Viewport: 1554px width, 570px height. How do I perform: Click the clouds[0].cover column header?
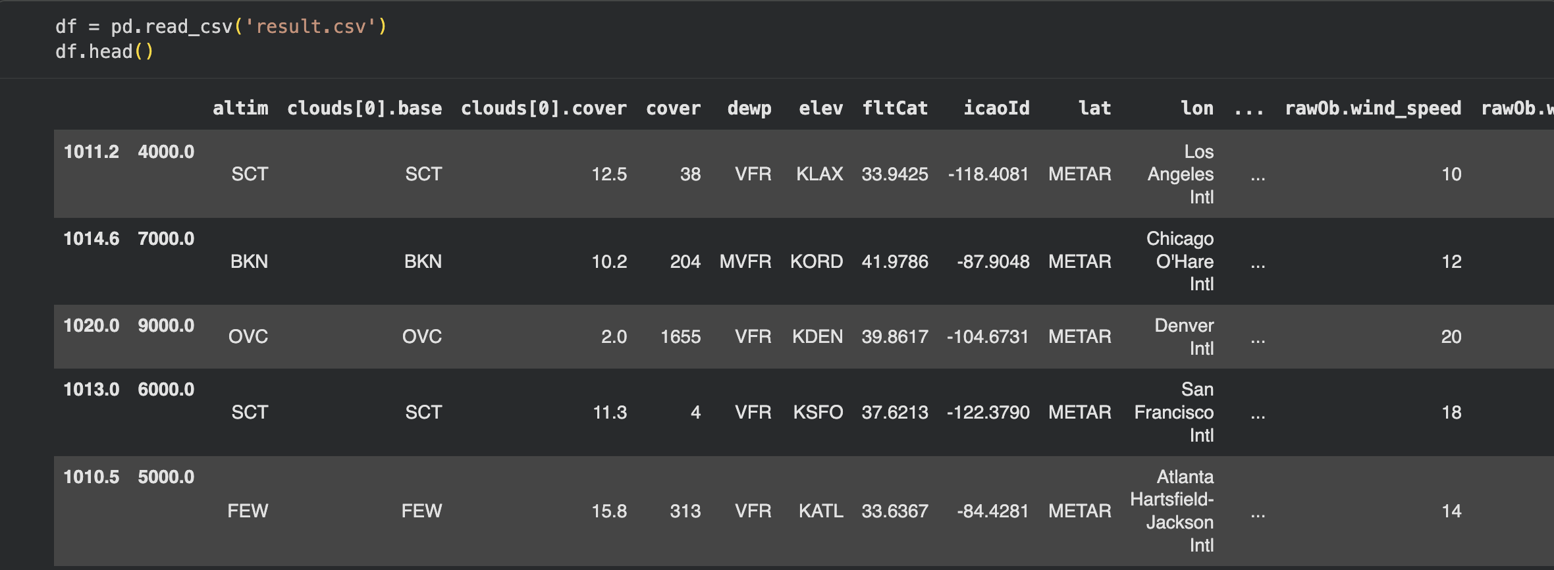click(x=543, y=108)
